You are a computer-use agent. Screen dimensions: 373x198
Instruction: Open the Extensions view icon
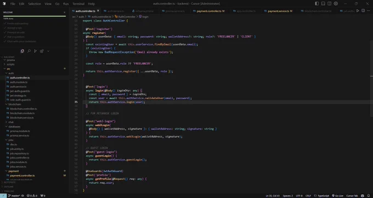point(42,51)
